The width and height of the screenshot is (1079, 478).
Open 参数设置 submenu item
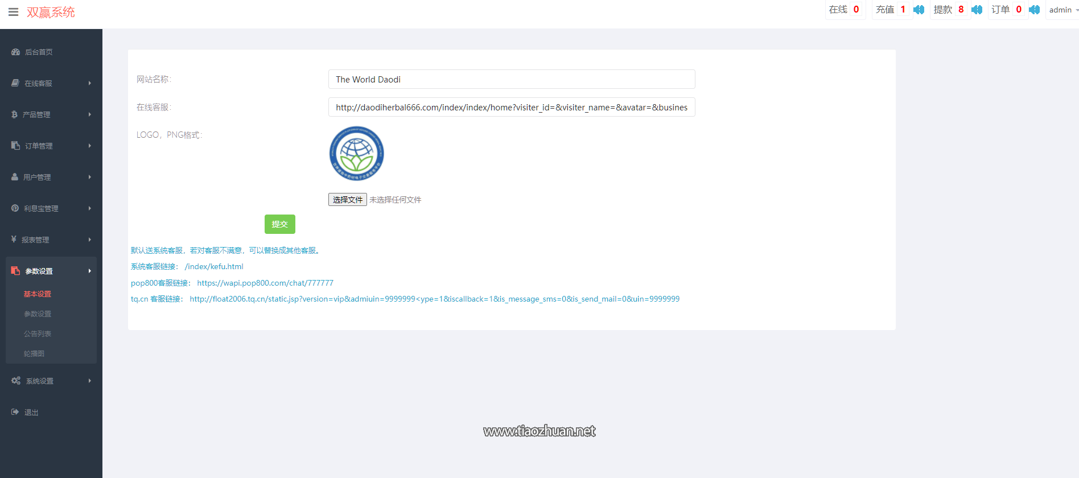click(38, 314)
